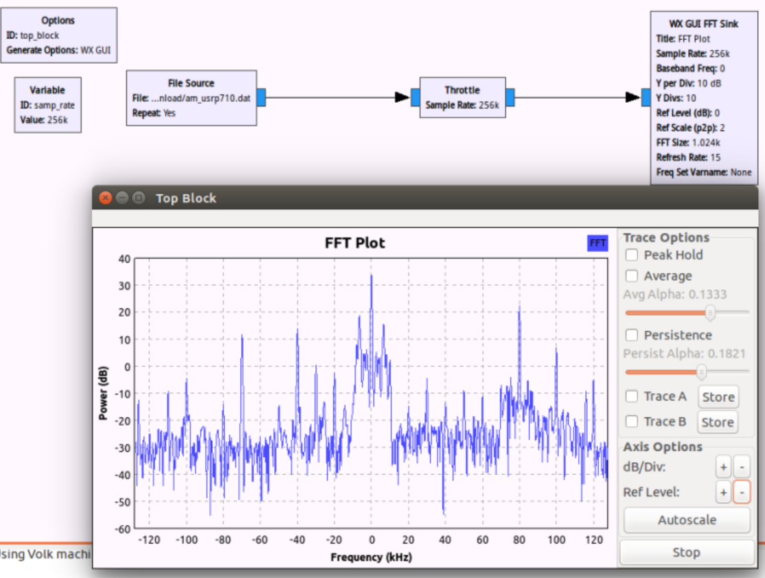
Task: Turn on the Average checkbox
Action: click(632, 276)
